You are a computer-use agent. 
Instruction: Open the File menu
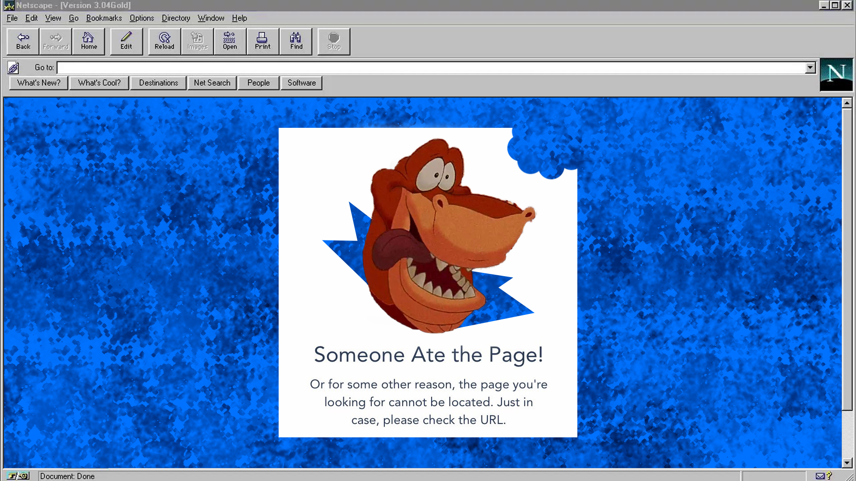[12, 18]
